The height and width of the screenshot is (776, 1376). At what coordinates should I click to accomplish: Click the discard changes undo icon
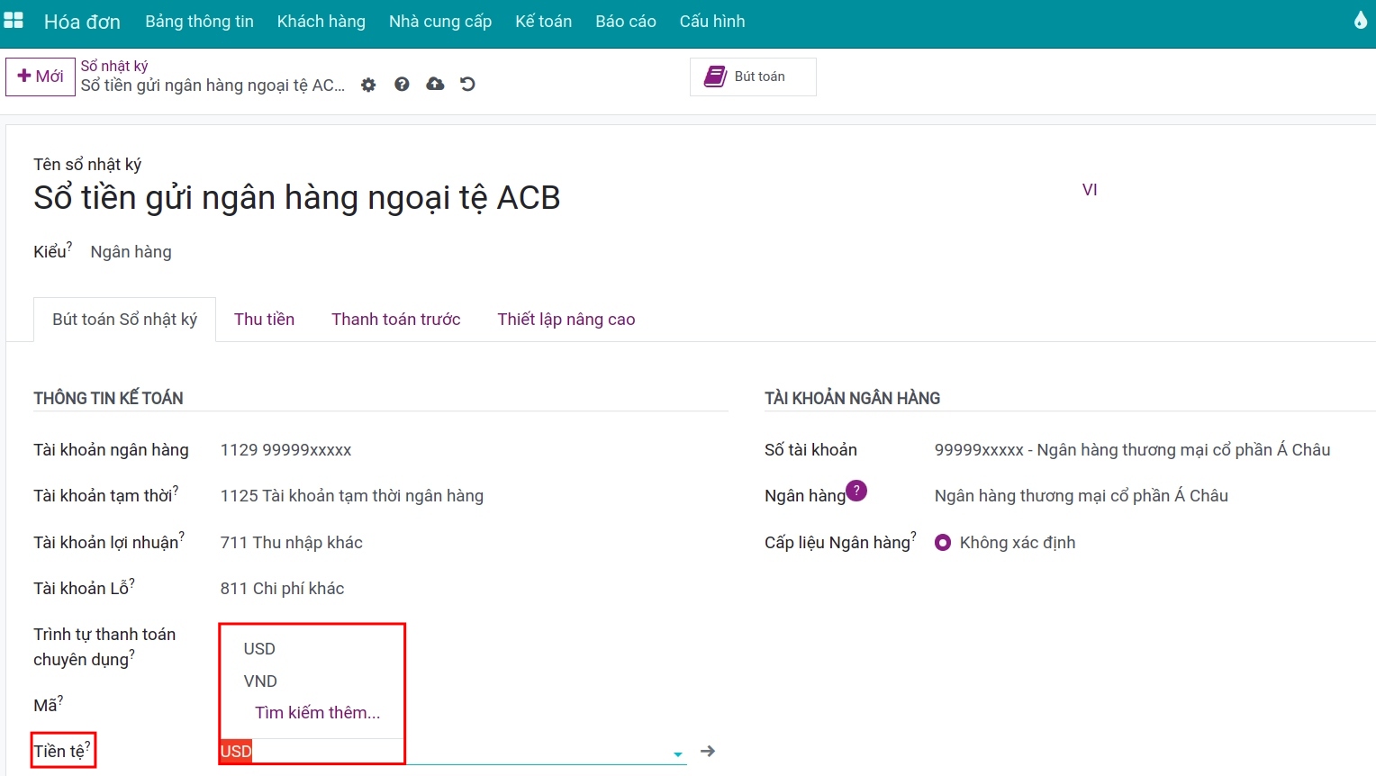[x=467, y=84]
